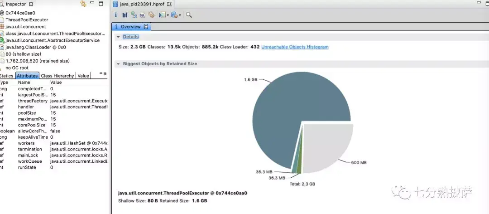
Task: Select the workQueue attribute row
Action: [x=53, y=161]
